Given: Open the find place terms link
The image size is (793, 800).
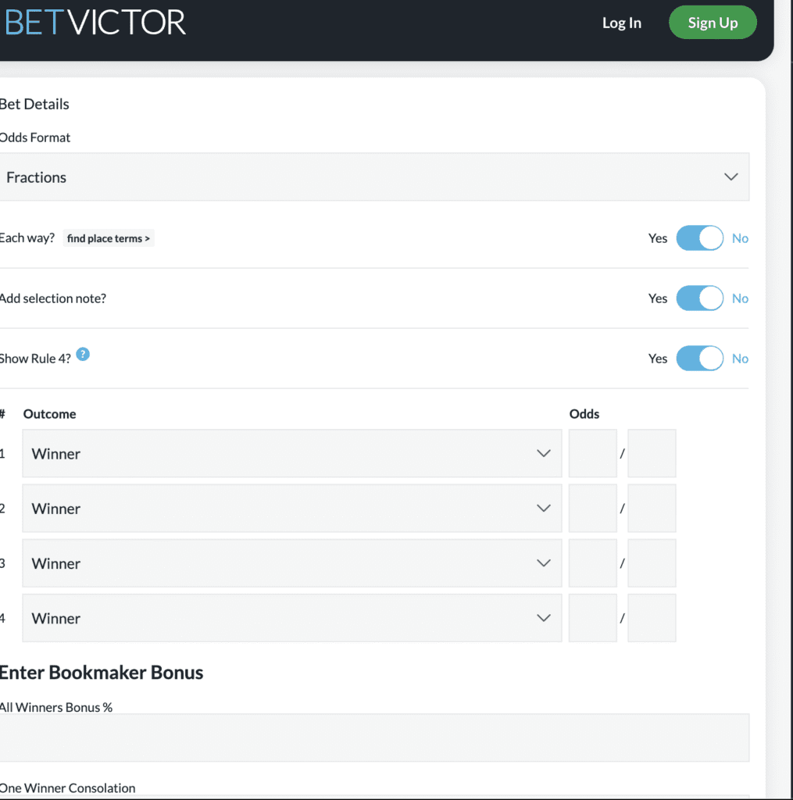Looking at the screenshot, I should (109, 238).
